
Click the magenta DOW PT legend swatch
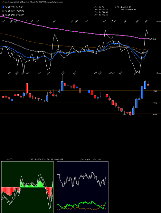(x=4, y=15)
